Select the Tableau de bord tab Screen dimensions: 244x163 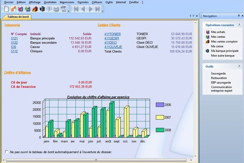[18, 17]
